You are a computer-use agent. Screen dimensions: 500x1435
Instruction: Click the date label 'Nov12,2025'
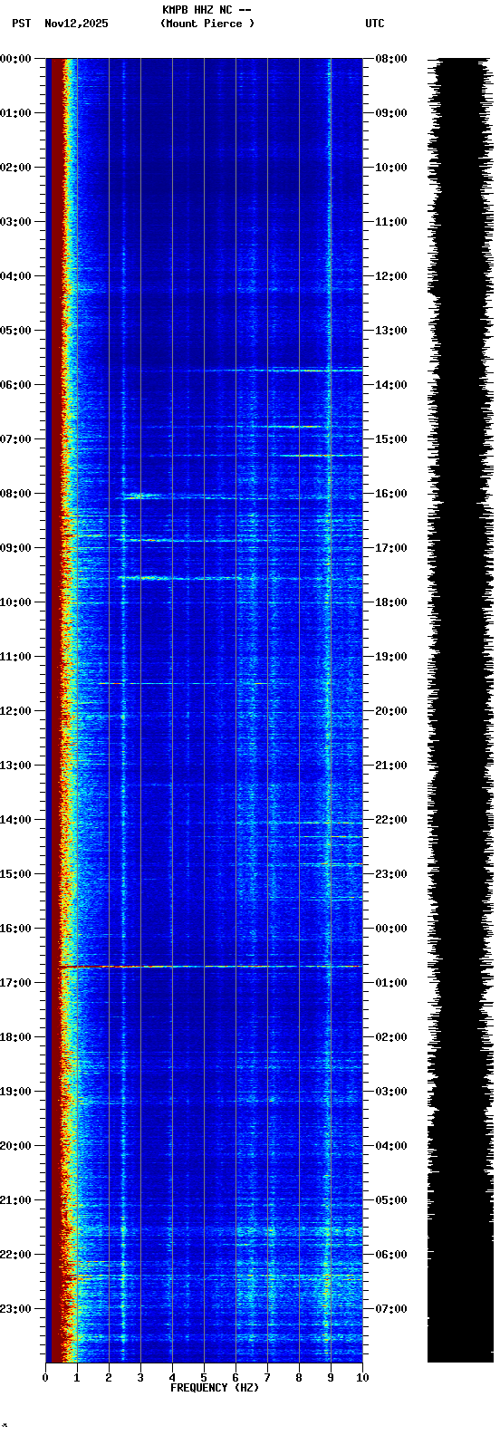coord(76,24)
